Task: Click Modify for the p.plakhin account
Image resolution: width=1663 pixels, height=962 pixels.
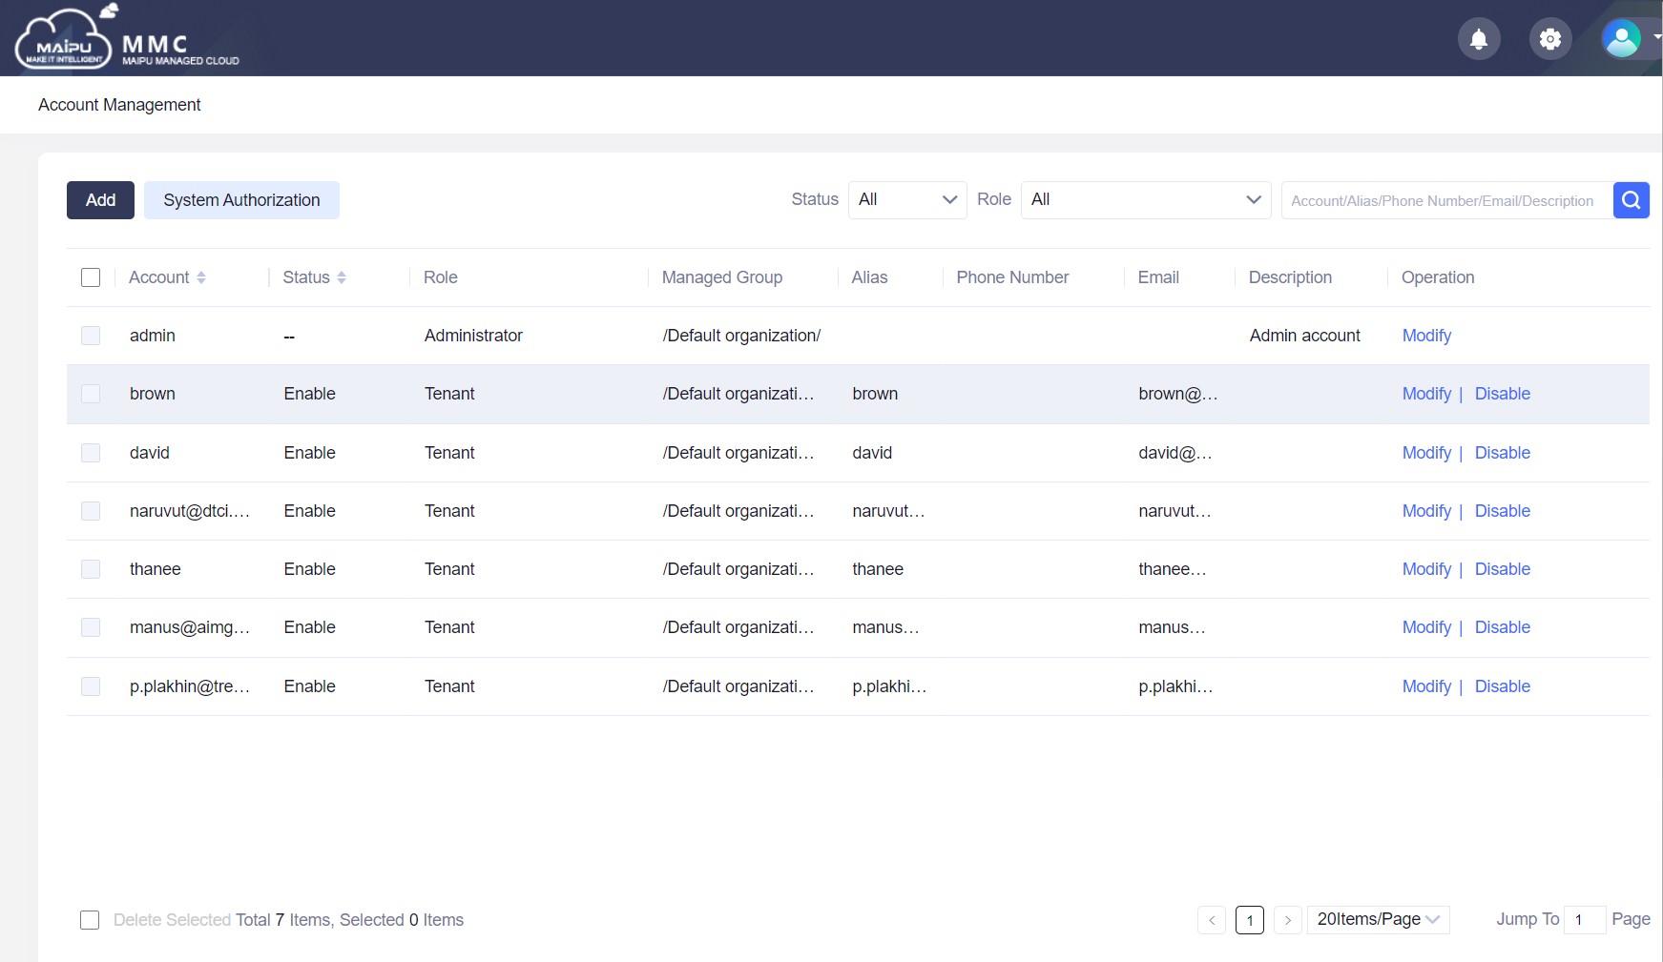Action: coord(1426,686)
